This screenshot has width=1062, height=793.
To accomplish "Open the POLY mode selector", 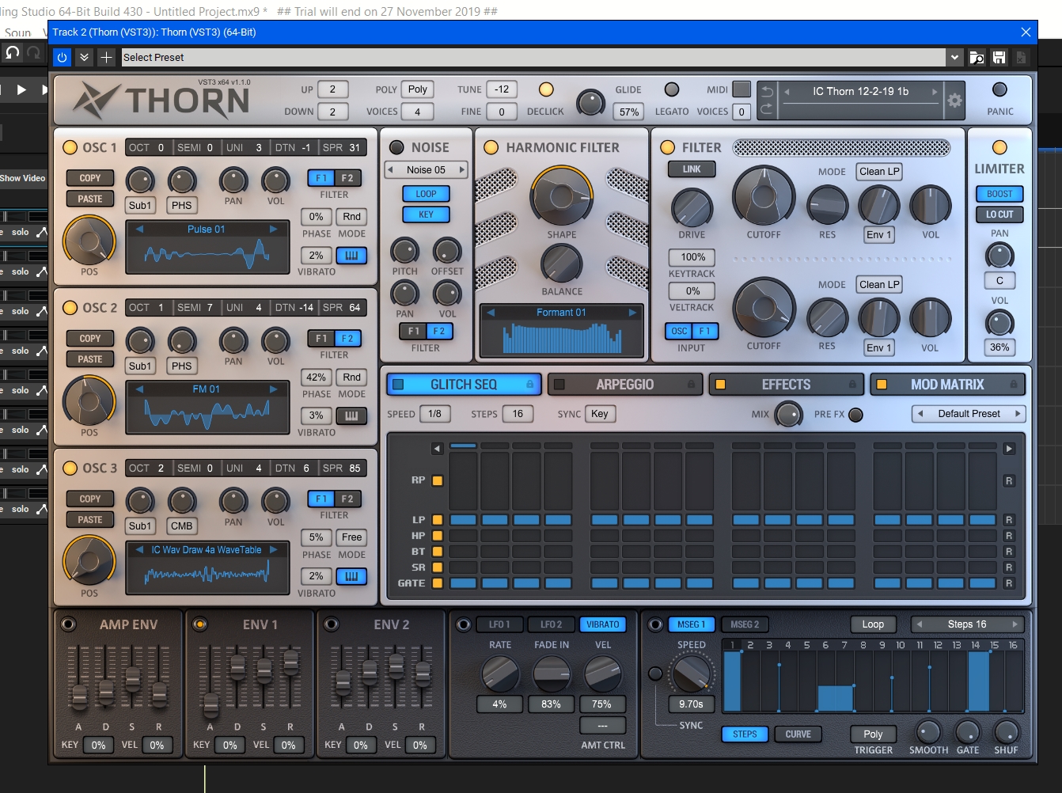I will point(418,89).
